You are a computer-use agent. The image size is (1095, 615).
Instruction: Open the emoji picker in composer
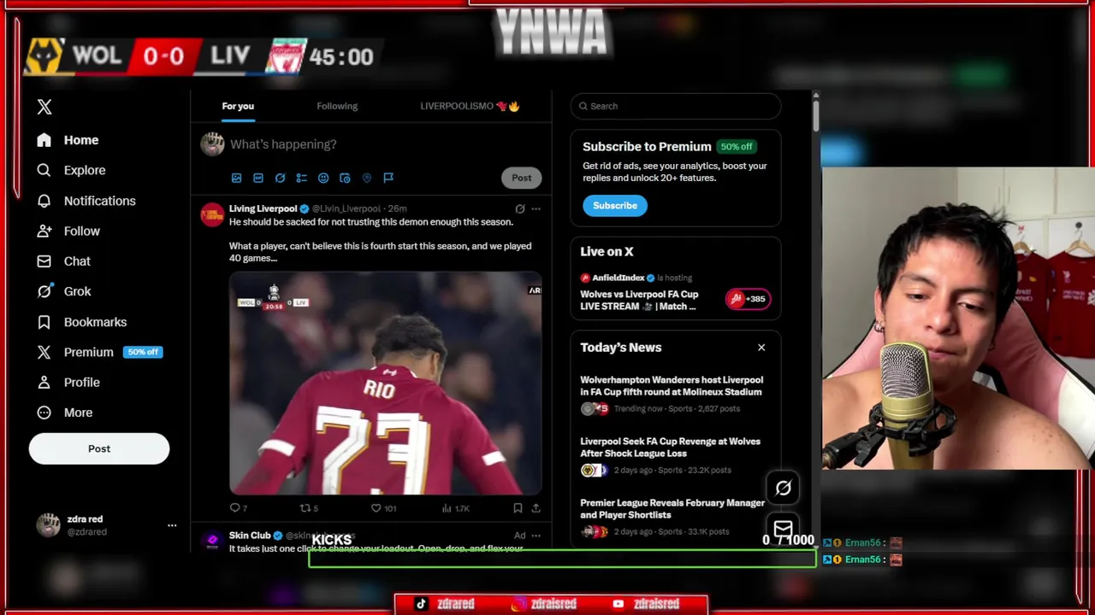pyautogui.click(x=323, y=178)
